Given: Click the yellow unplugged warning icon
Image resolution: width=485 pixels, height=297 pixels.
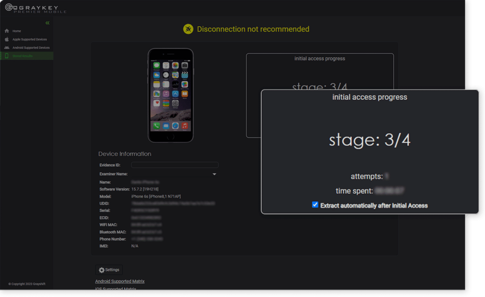Looking at the screenshot, I should pyautogui.click(x=188, y=29).
